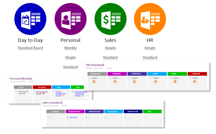Image resolution: width=216 pixels, height=134 pixels.
Task: Tick the checkbox in the Sales BACKLOG column
Action: 49,117
